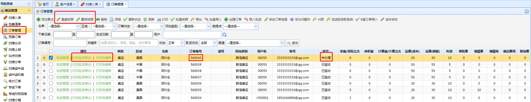Image resolution: width=531 pixels, height=102 pixels.
Task: Uncheck the checkbox for order 560040
Action: [51, 58]
